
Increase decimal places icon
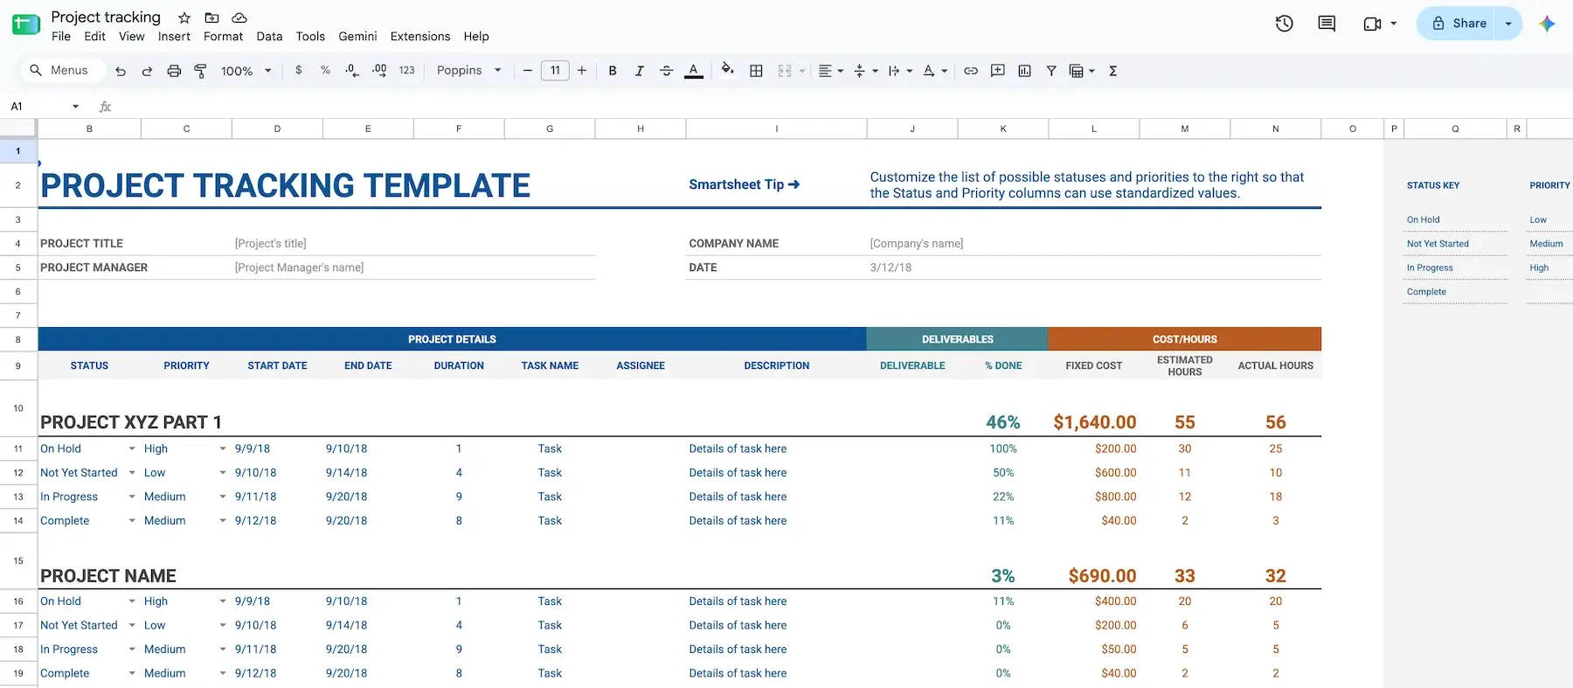coord(379,70)
